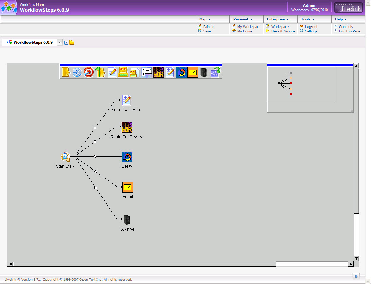Click the vertical scrollbar thumb
The image size is (371, 284).
point(356,141)
